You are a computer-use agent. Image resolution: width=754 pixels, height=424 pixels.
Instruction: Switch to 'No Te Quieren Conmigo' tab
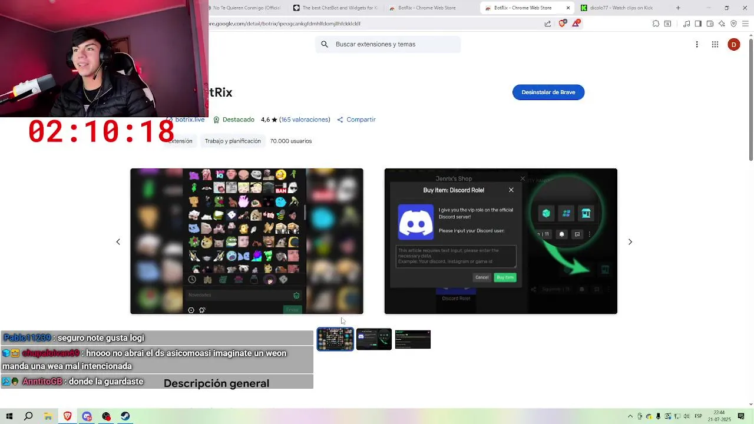coord(246,8)
